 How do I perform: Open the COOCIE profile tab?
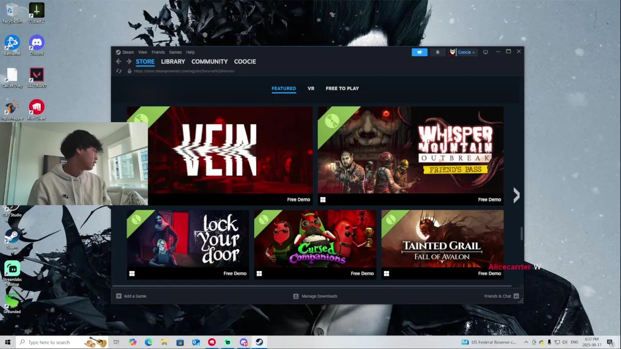coord(245,62)
